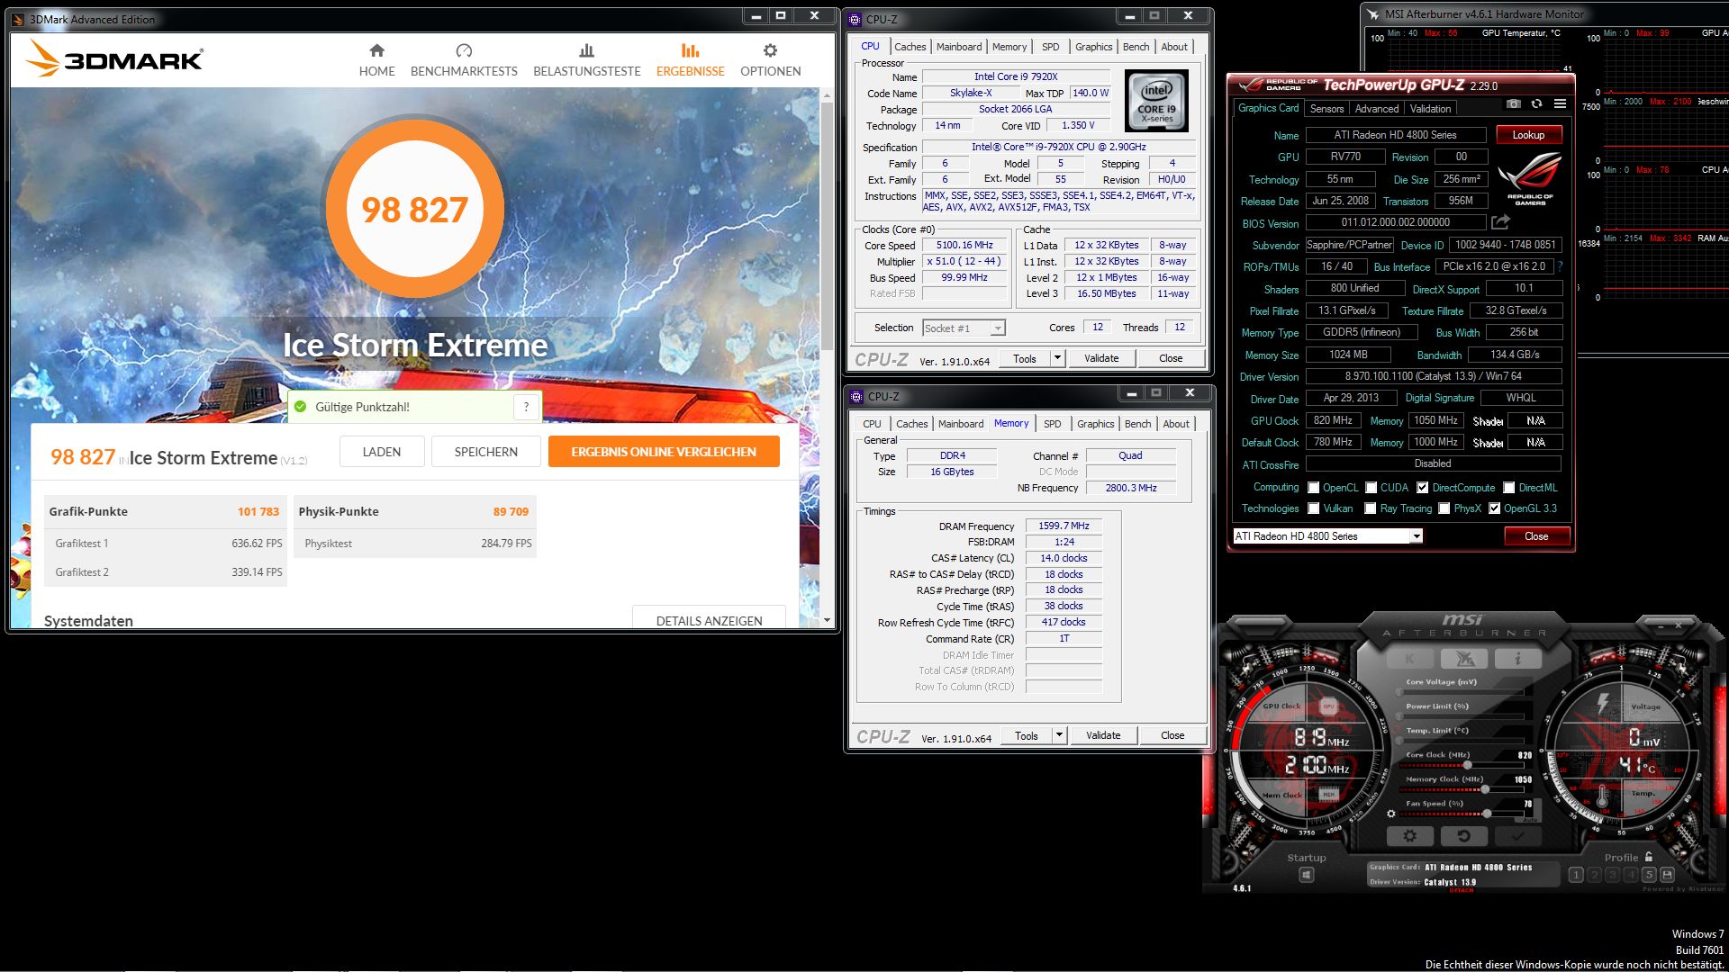Screen dimensions: 1729x972
Task: Click the Afterburner Kombustor K button
Action: click(x=1410, y=659)
